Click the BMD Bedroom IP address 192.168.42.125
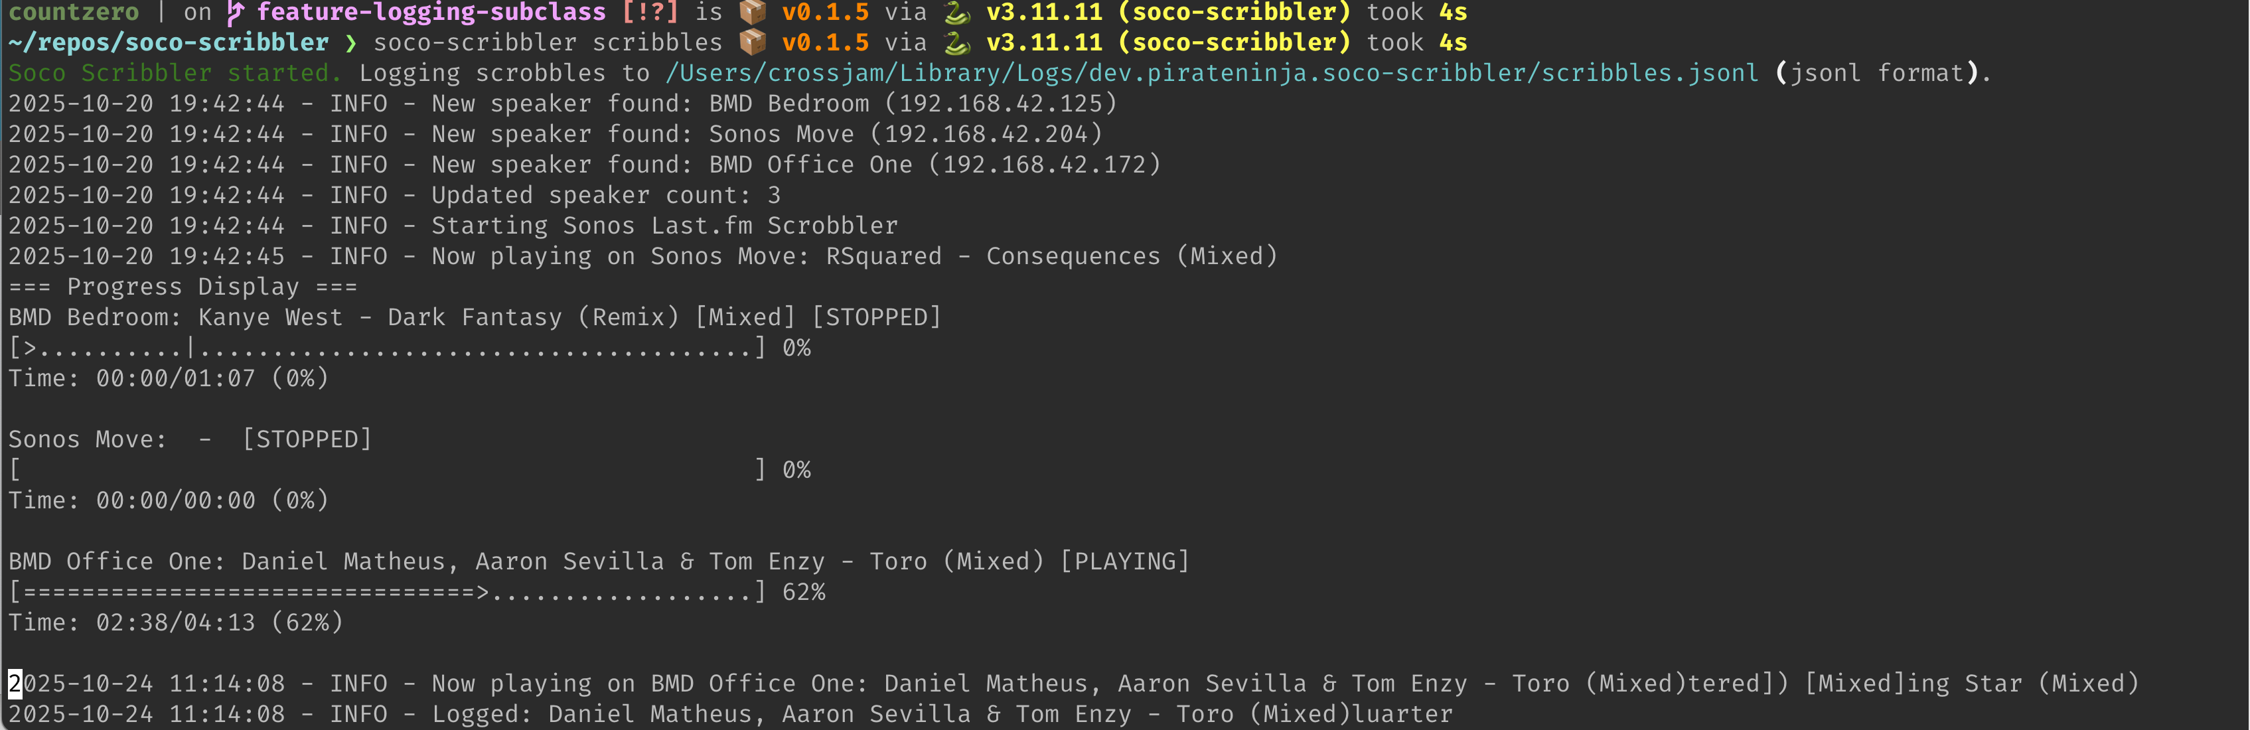The image size is (2250, 730). click(x=1001, y=103)
